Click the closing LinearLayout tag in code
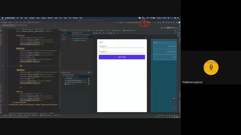This screenshot has height=135, width=241. [x=19, y=102]
